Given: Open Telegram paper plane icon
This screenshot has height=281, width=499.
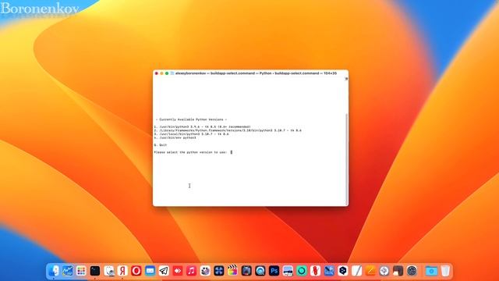Looking at the screenshot, I should coord(164,271).
